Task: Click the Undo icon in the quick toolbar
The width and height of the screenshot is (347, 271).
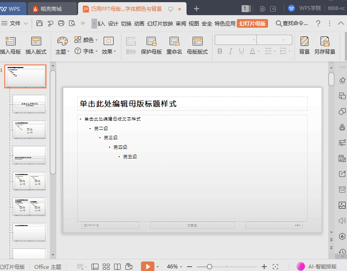Action: click(x=50, y=23)
